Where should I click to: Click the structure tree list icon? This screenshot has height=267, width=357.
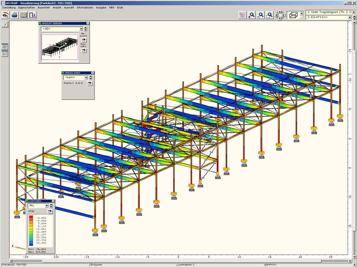(x=243, y=15)
